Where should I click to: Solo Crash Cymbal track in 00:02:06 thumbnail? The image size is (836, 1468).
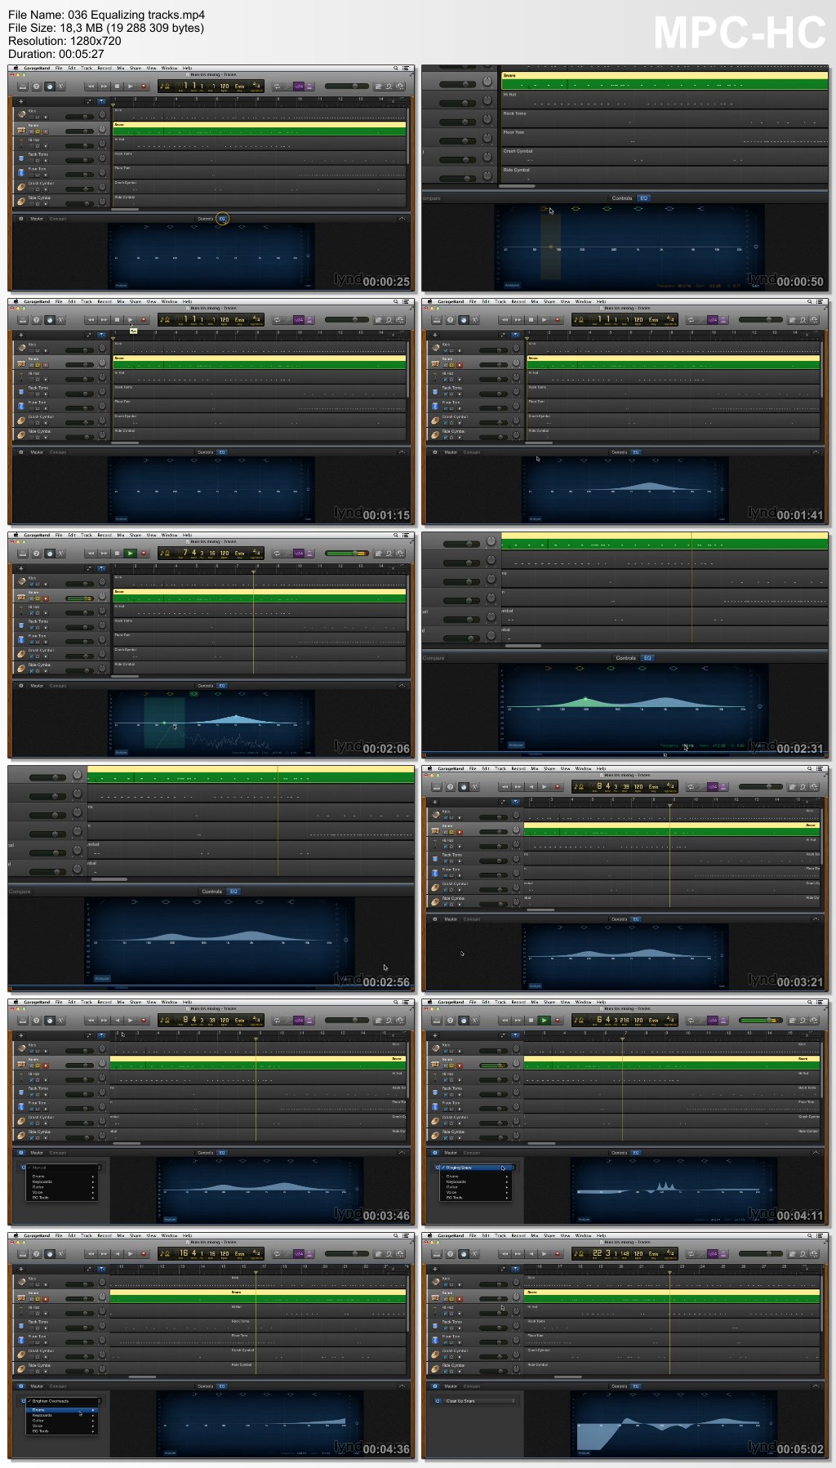click(x=38, y=657)
